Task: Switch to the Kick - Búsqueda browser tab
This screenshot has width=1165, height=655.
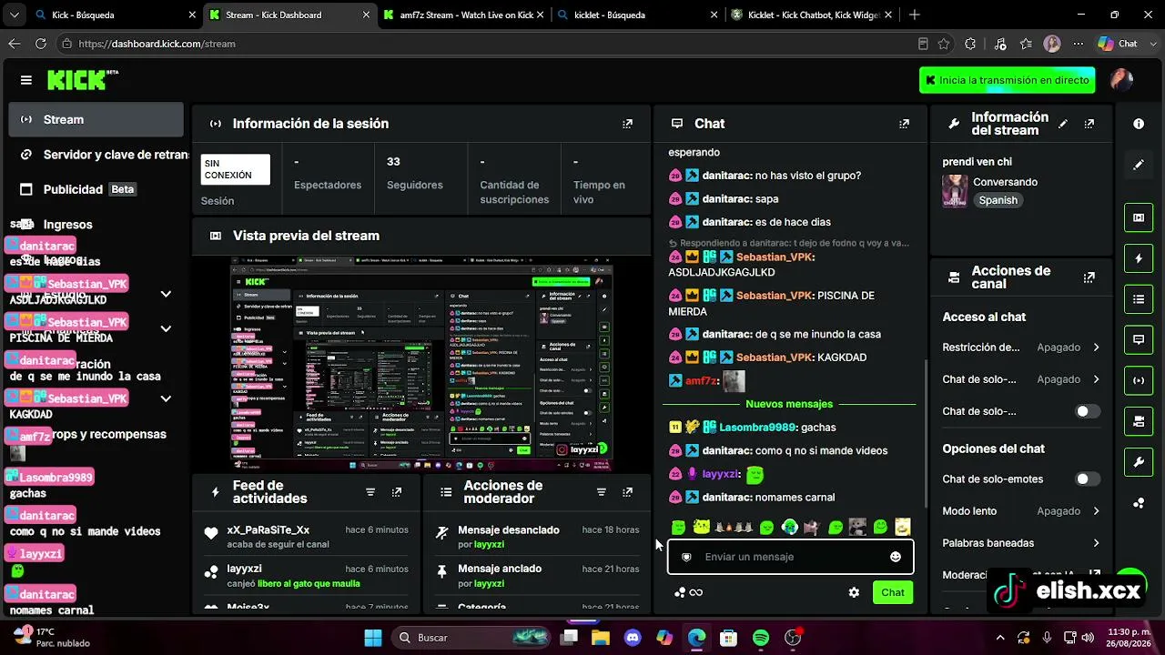Action: (x=114, y=15)
